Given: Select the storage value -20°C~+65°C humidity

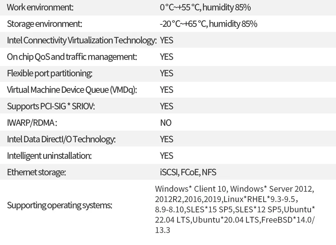Looking at the screenshot, I should 208,24.
